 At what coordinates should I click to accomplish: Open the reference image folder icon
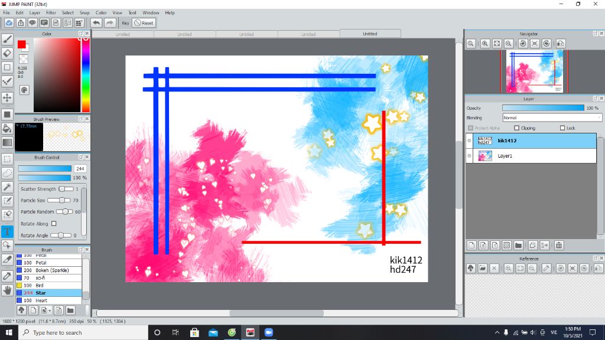[483, 269]
